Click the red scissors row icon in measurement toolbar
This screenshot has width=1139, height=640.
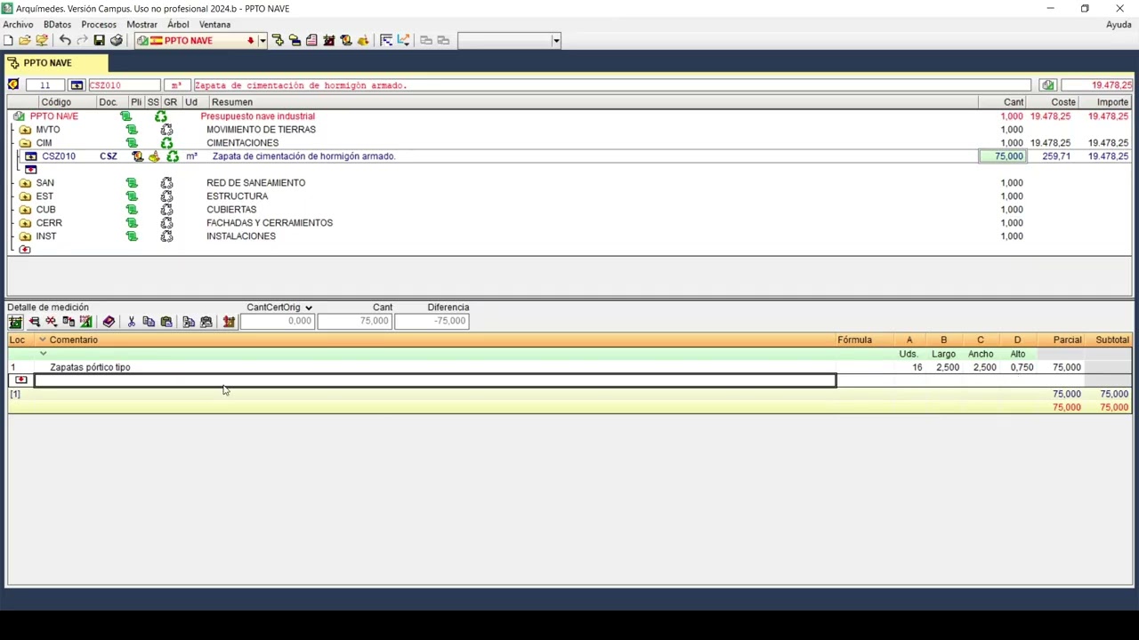[x=51, y=322]
